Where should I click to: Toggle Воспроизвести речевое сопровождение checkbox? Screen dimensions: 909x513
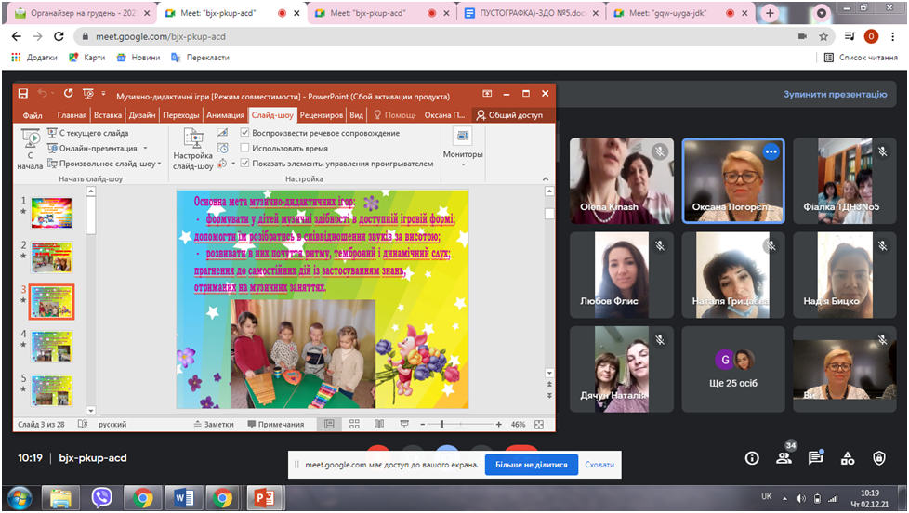click(244, 133)
